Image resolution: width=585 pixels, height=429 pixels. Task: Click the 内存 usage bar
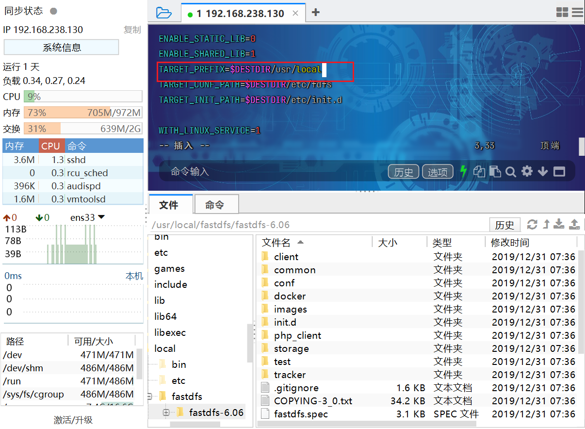(83, 113)
